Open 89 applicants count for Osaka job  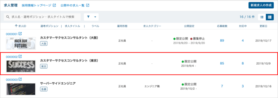click(x=222, y=41)
